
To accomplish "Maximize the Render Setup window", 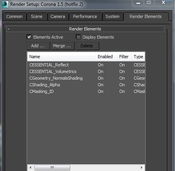I will [x=149, y=3].
